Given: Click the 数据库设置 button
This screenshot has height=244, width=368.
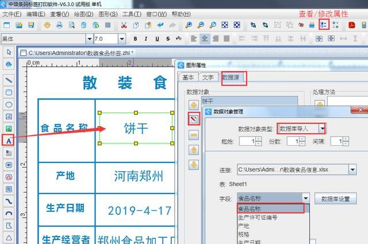Looking at the screenshot, I should tap(335, 199).
